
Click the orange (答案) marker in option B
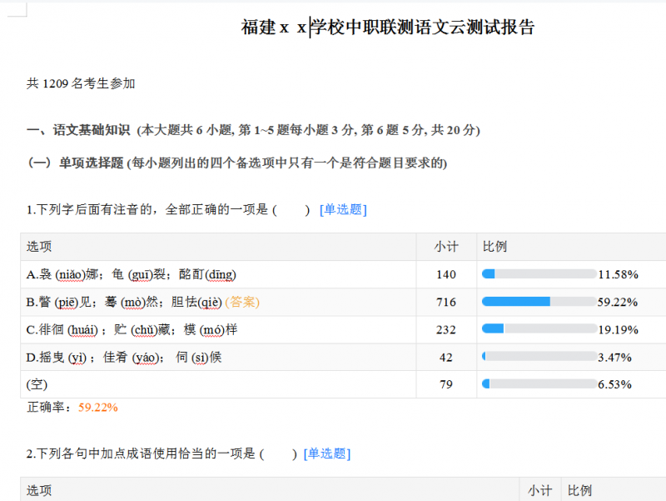(242, 302)
